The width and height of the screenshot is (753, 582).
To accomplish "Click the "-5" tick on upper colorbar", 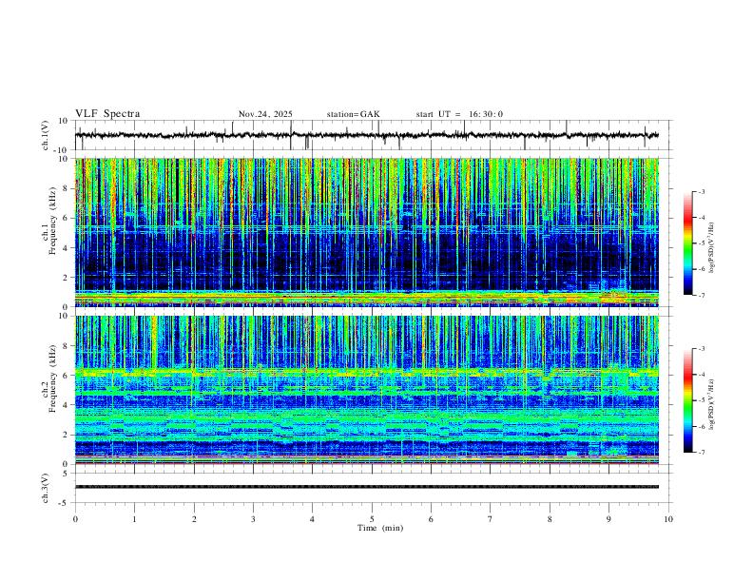I will [x=701, y=243].
